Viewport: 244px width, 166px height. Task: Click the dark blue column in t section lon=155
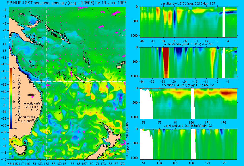[175, 17]
